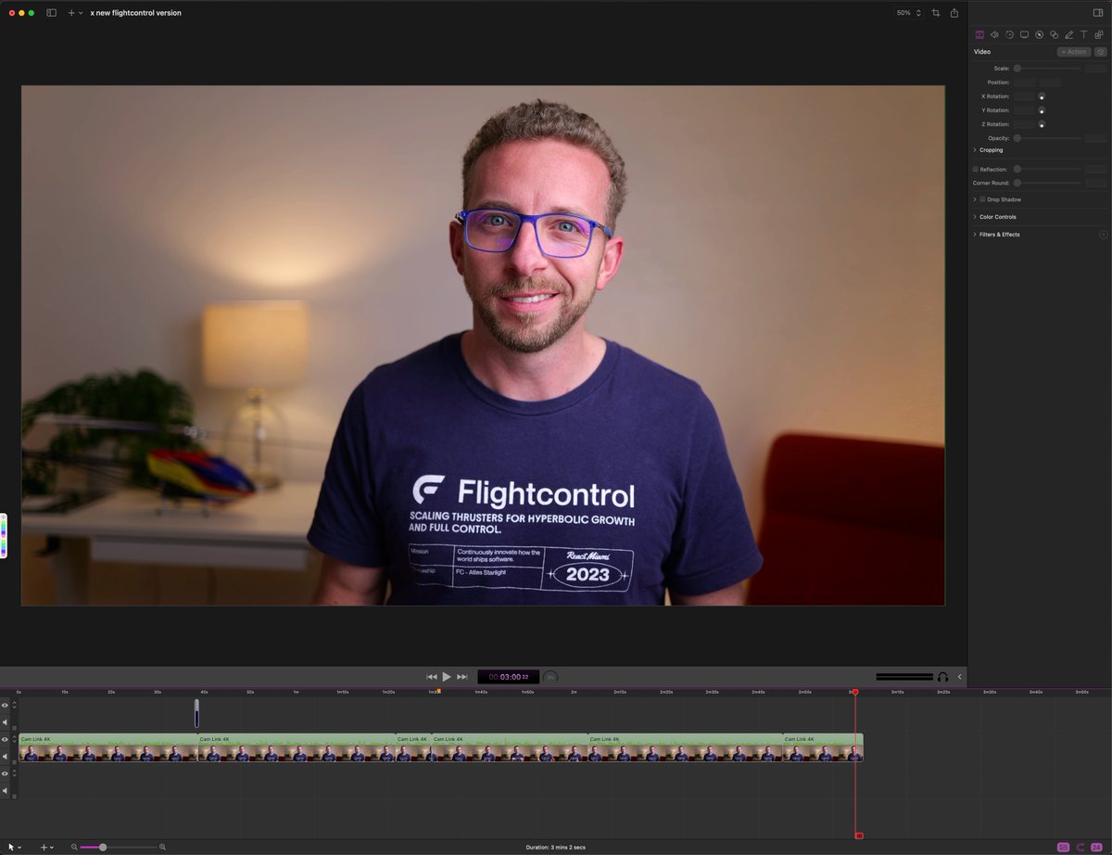Expand the Cropping section
The height and width of the screenshot is (855, 1112).
pos(975,150)
